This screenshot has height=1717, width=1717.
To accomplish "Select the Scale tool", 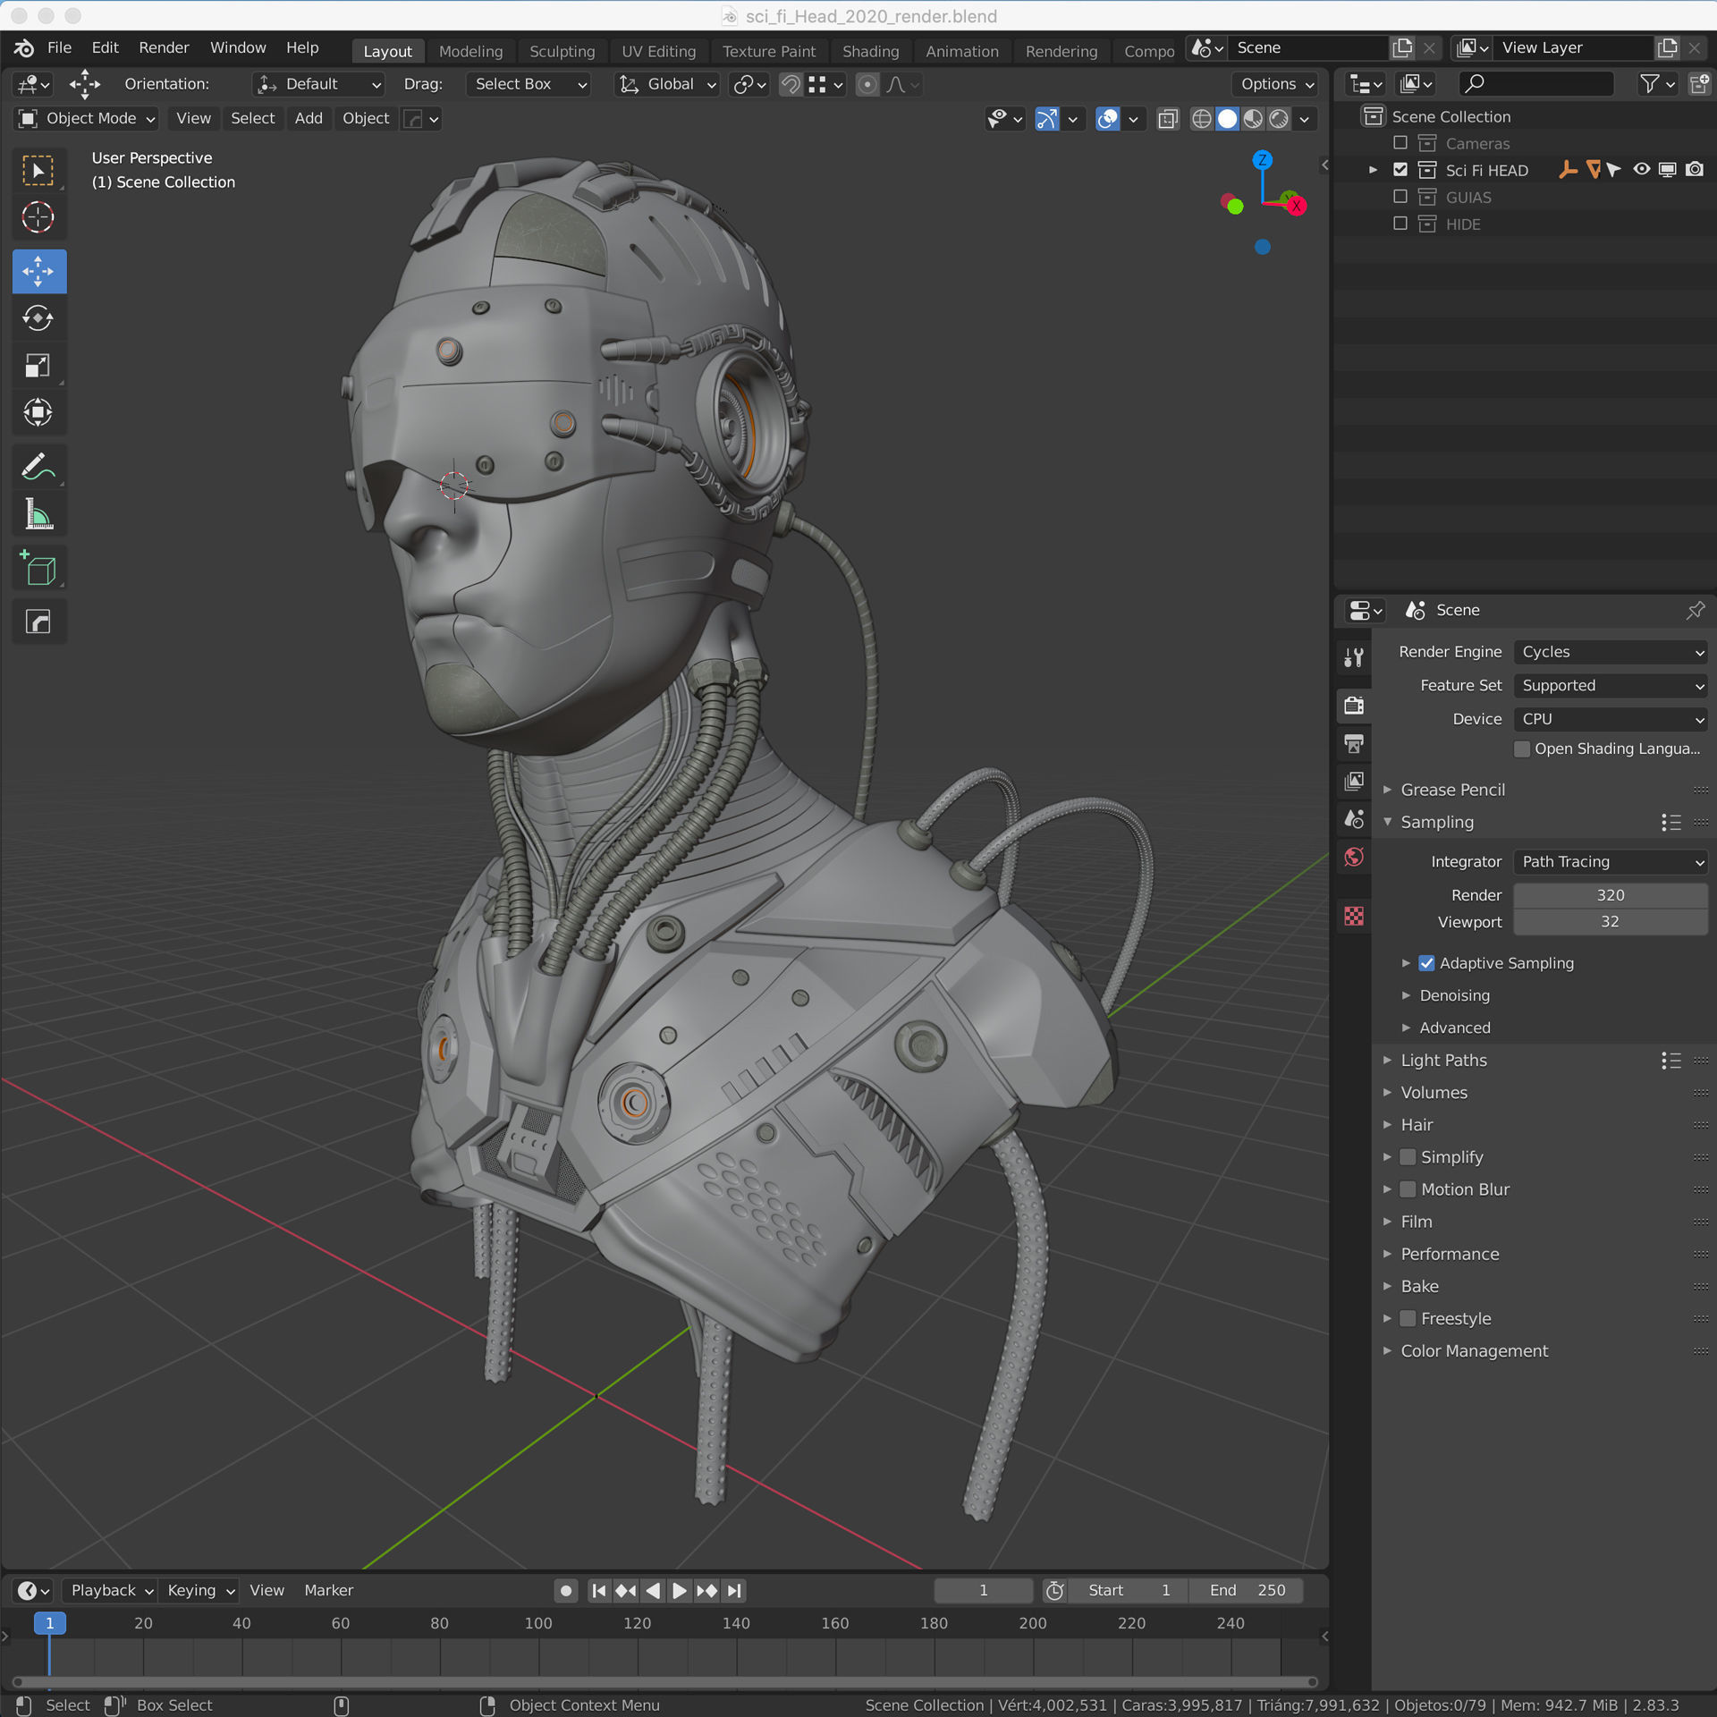I will (38, 365).
